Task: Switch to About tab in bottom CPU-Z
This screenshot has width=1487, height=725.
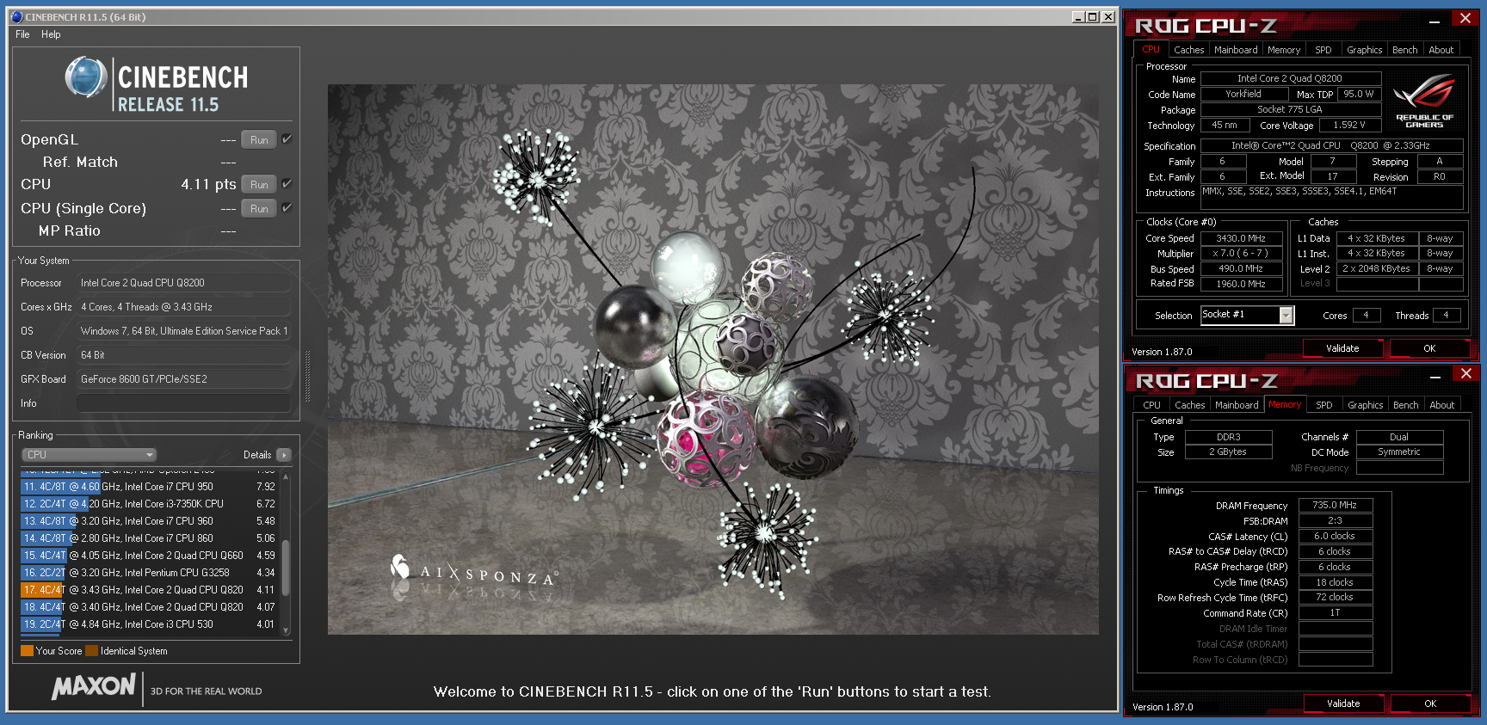Action: pos(1442,405)
